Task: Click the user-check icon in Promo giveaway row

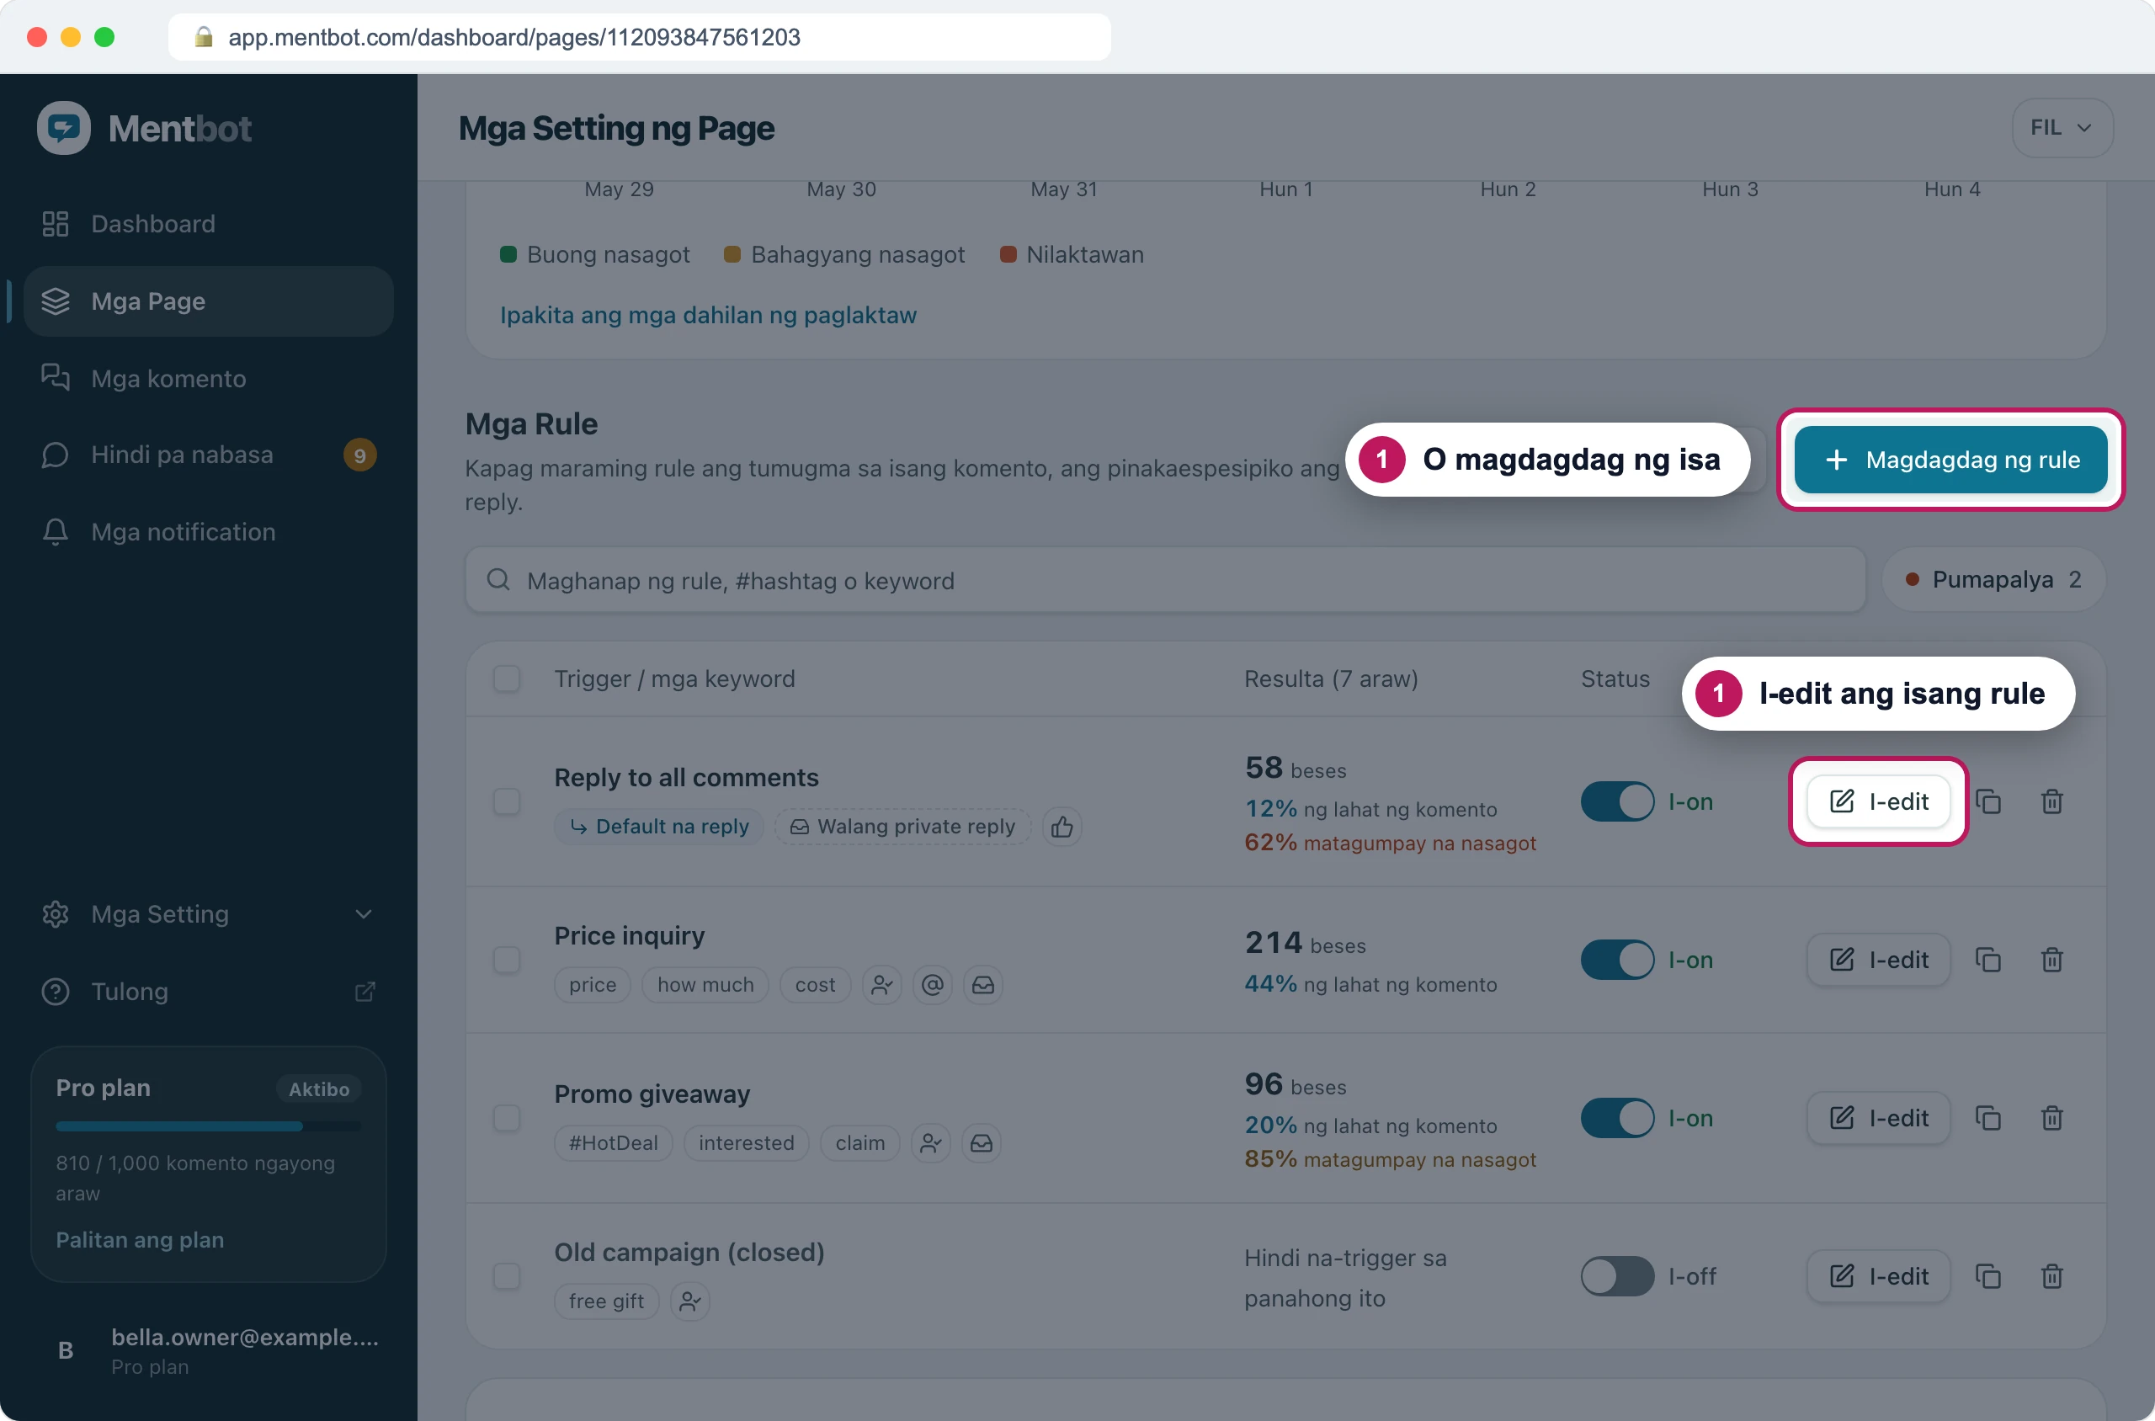Action: 931,1144
